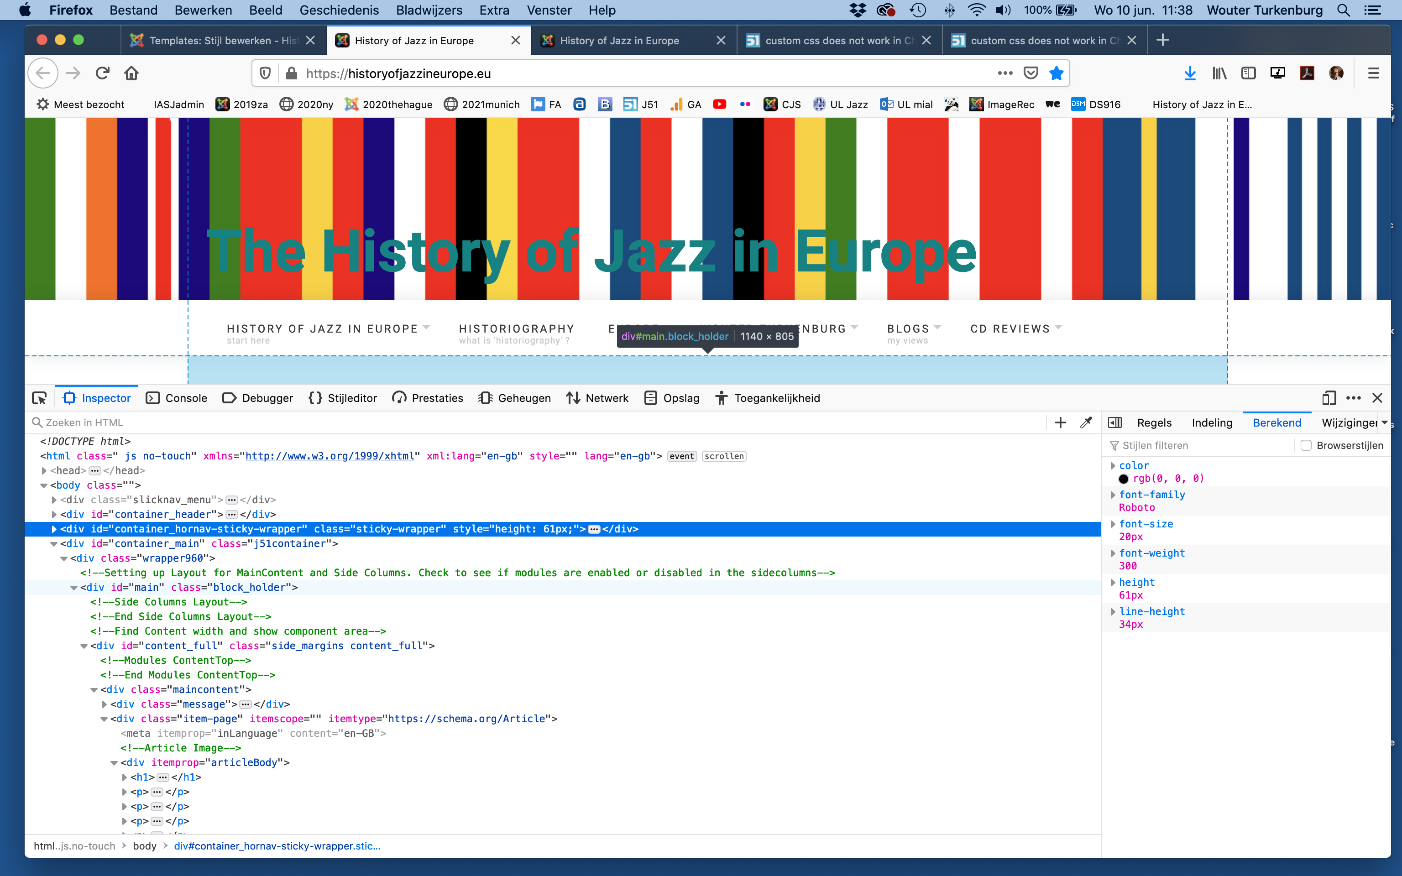Image resolution: width=1402 pixels, height=876 pixels.
Task: Click the w3.org xhtml namespace link
Action: (x=330, y=456)
